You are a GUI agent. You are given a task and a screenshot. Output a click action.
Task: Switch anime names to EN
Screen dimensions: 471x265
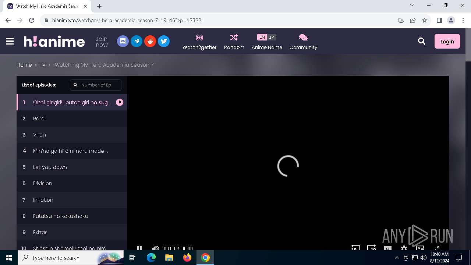click(x=262, y=37)
